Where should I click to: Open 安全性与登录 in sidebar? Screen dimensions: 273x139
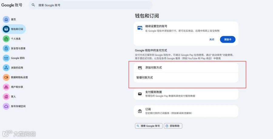18,49
